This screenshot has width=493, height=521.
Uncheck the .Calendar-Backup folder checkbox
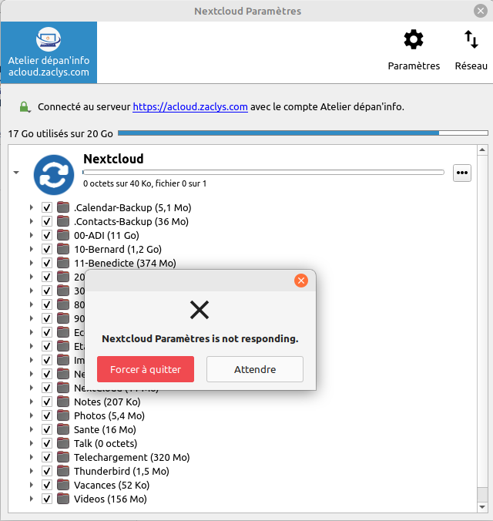[x=47, y=207]
